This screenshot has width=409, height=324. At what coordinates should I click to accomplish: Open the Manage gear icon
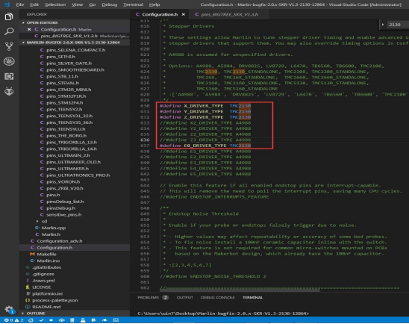[9, 310]
